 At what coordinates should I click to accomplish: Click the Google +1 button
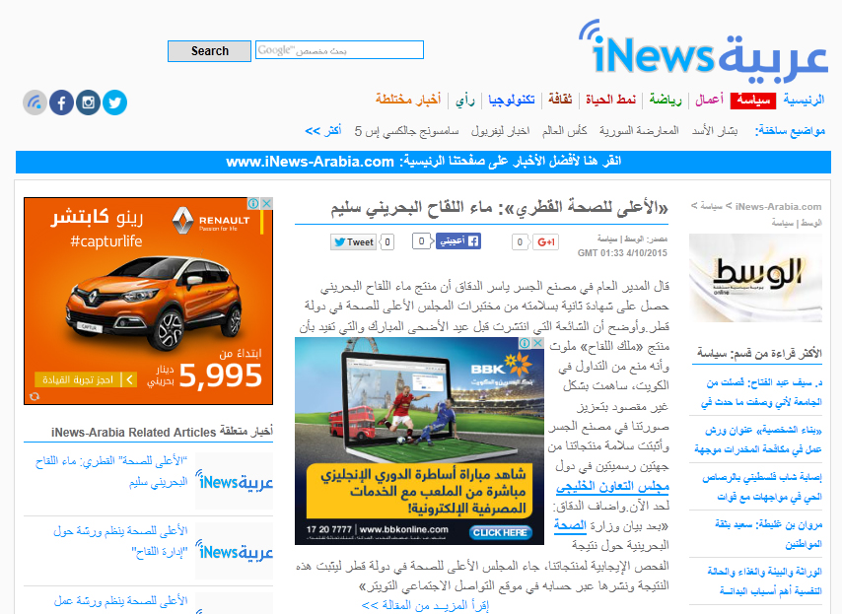pos(545,242)
